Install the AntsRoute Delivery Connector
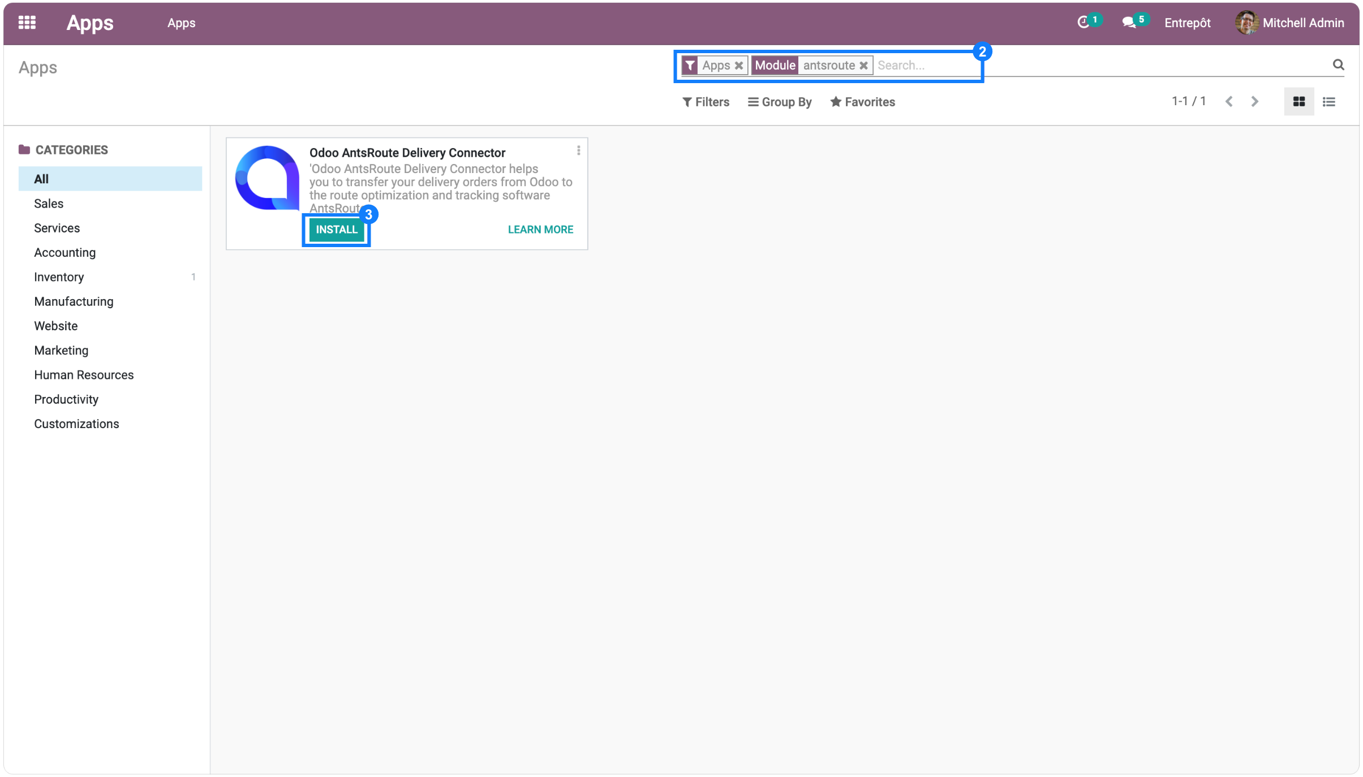1363x777 pixels. [x=337, y=230]
